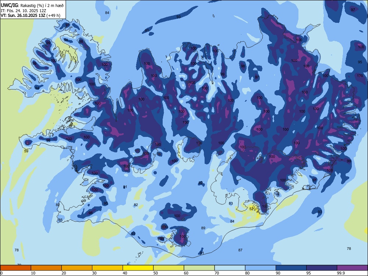The image size is (368, 276).
Task: Click the legend label '0'
Action: pyautogui.click(x=1, y=273)
